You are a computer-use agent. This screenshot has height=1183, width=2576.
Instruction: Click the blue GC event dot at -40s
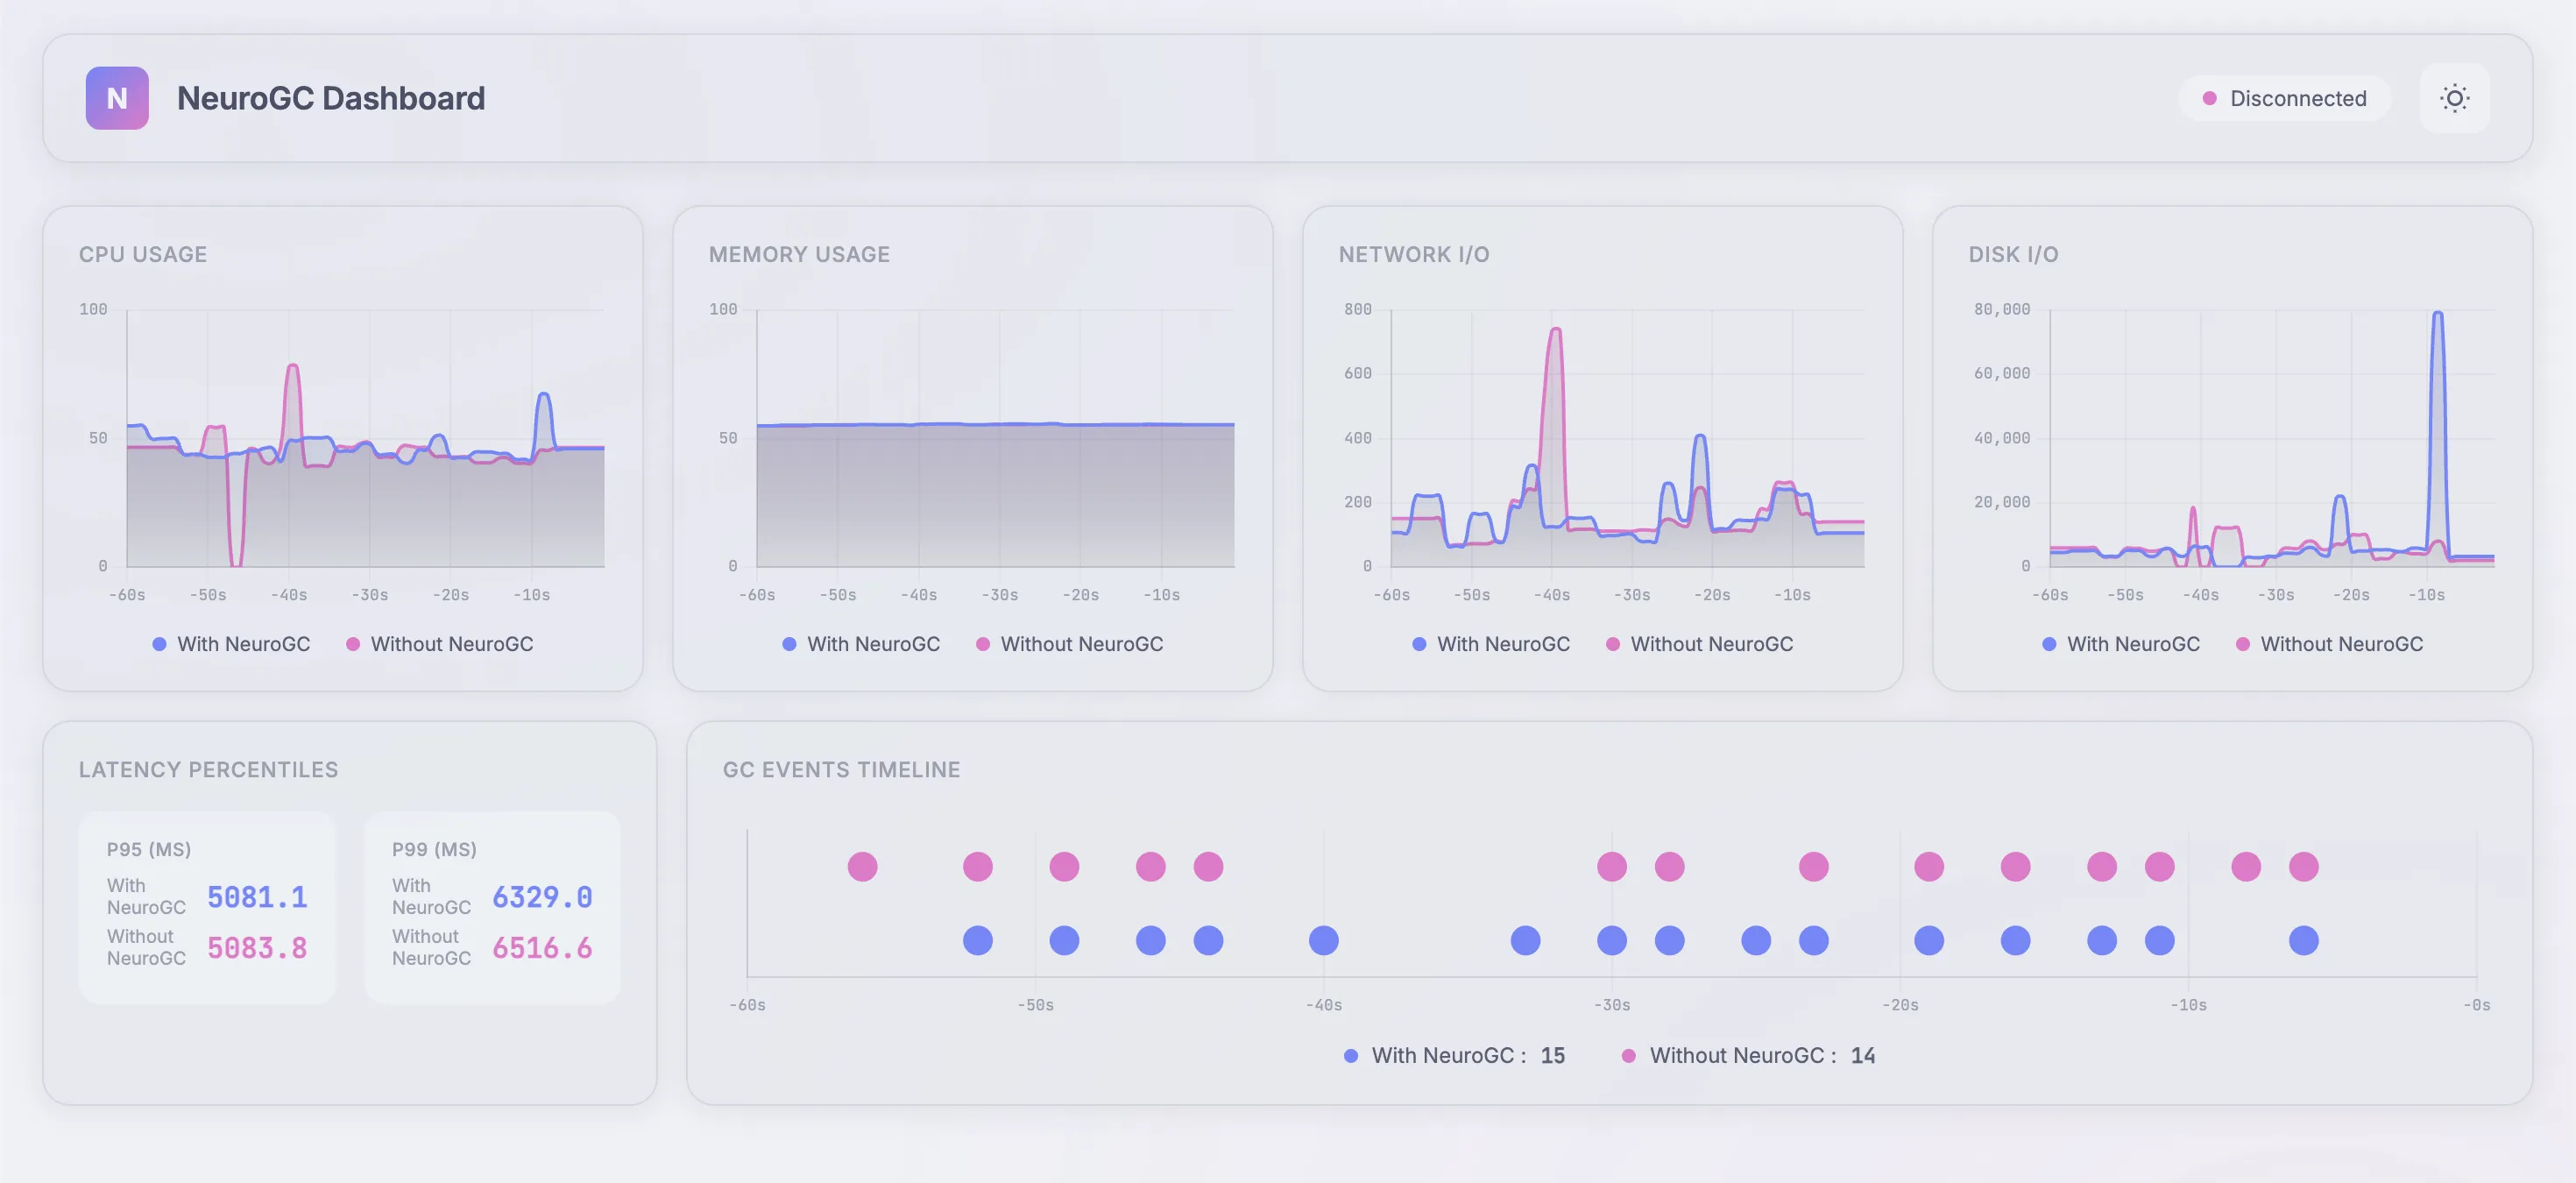pyautogui.click(x=1323, y=940)
